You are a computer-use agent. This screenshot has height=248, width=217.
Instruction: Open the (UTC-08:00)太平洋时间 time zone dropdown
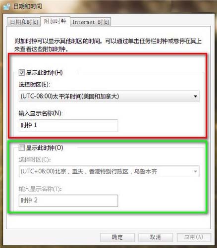click(x=109, y=96)
